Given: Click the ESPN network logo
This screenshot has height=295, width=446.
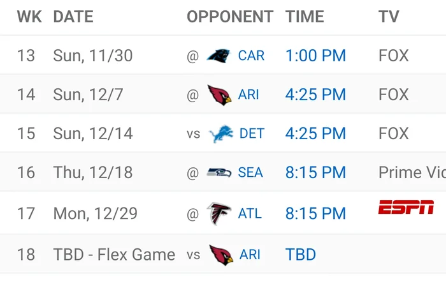Looking at the screenshot, I should click(406, 207).
